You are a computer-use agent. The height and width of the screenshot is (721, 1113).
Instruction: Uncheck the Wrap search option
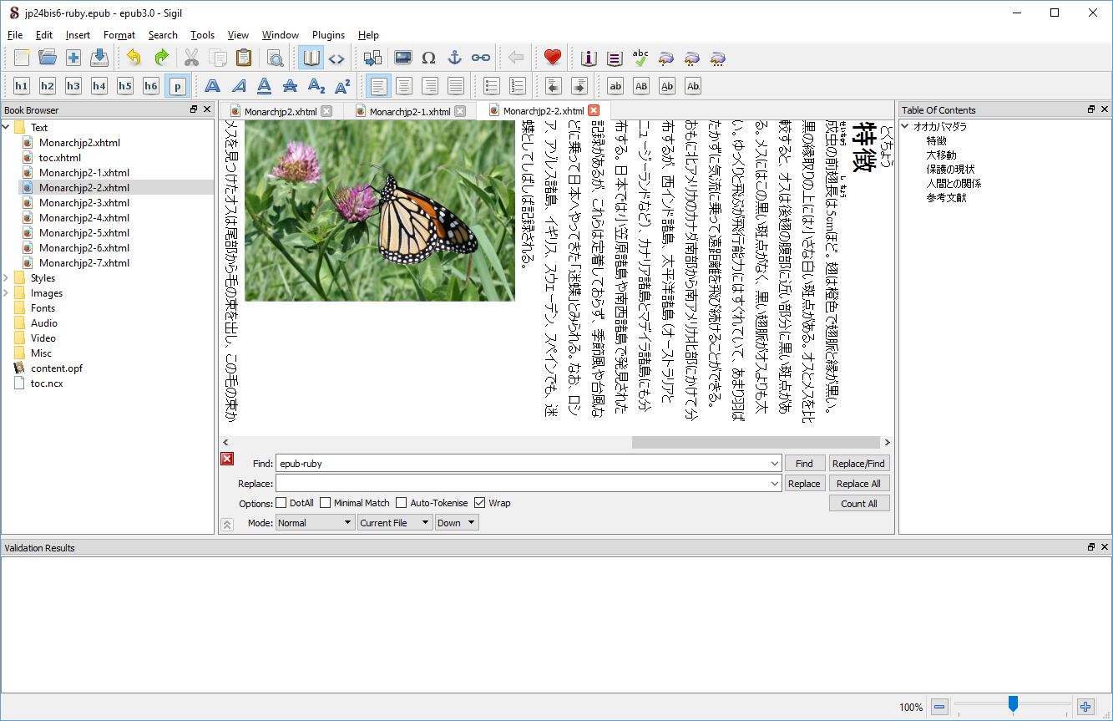(x=480, y=503)
